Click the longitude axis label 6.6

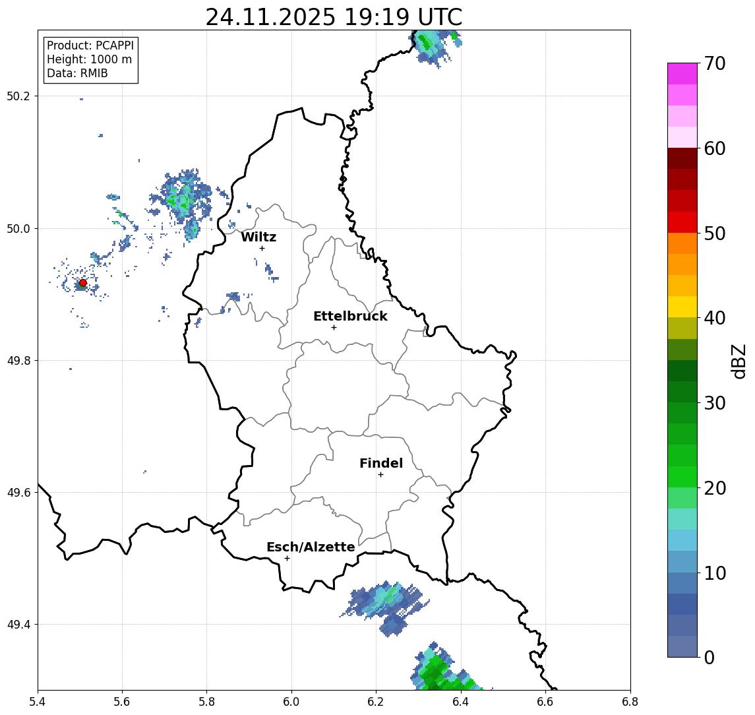[545, 702]
